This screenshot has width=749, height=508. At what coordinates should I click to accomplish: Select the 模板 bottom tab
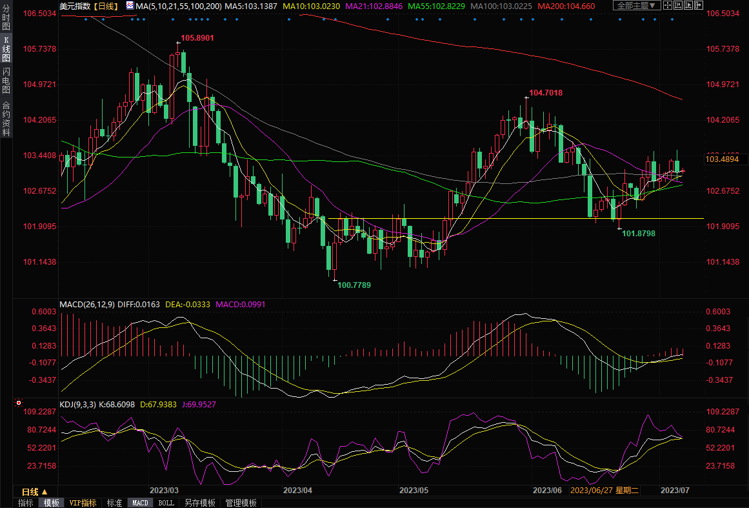tap(51, 503)
